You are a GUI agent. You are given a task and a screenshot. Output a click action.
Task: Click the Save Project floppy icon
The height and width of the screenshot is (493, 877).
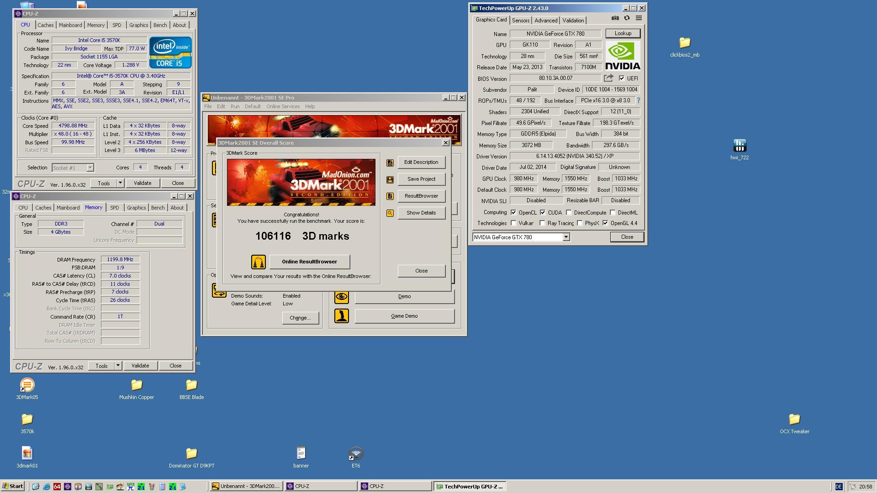coord(390,179)
